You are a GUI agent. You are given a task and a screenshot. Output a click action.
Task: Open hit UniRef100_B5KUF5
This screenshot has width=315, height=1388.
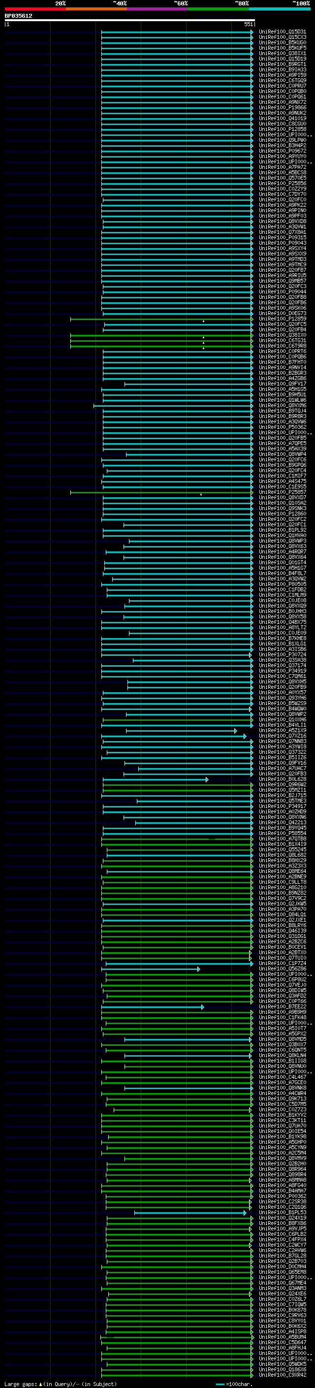point(282,48)
